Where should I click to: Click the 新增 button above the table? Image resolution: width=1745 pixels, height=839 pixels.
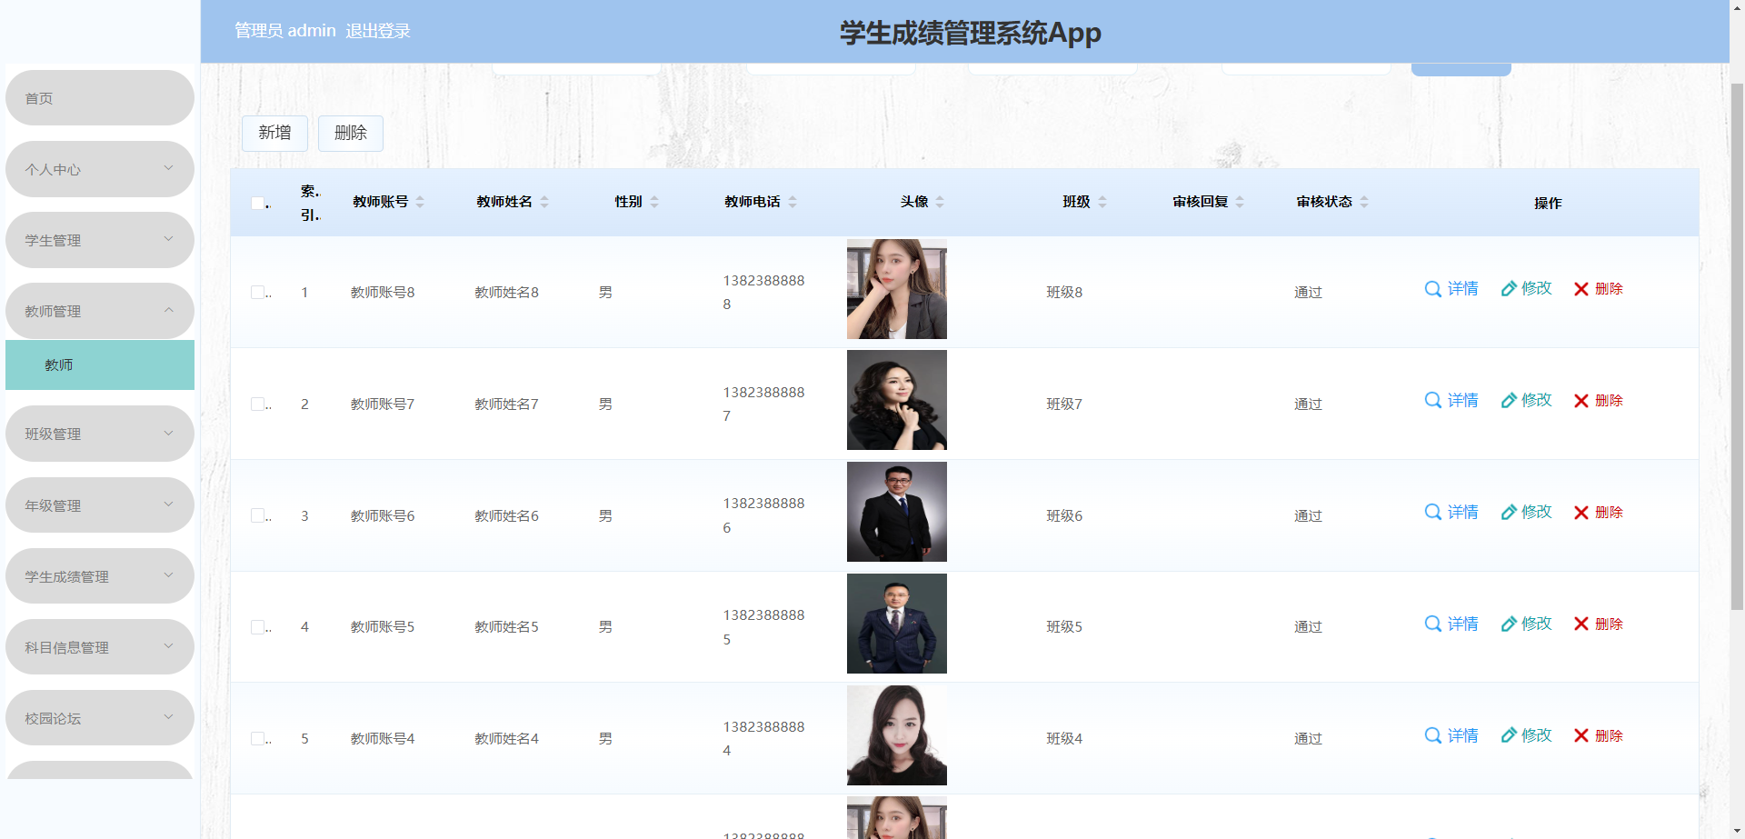[x=274, y=133]
